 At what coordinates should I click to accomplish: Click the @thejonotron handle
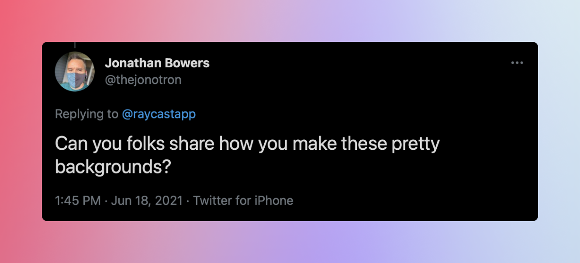click(x=143, y=80)
